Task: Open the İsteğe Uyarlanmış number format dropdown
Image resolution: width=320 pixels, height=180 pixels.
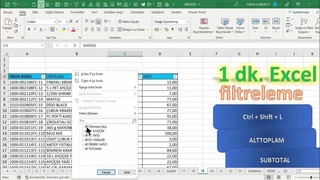Action: (187, 22)
